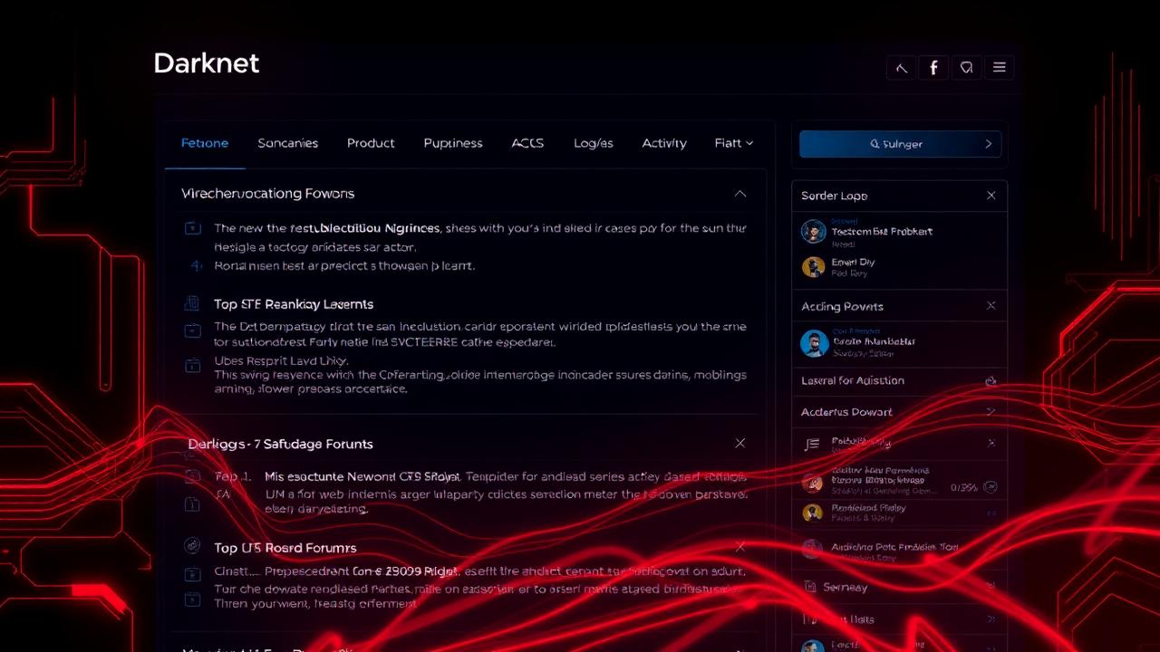Click the 'Top STE Reankiay Lasernts' heading
The width and height of the screenshot is (1160, 652).
[x=294, y=304]
